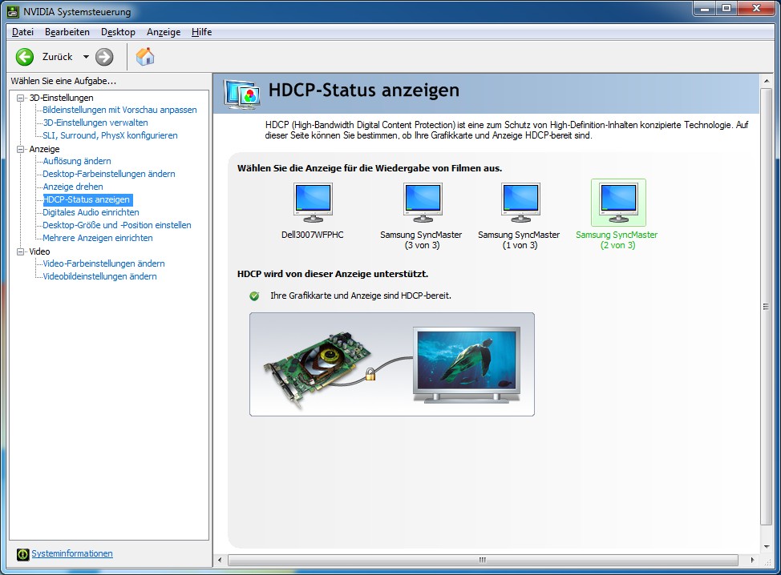Click the horizontal scrollbar at the bottom
This screenshot has height=575, width=781.
click(482, 560)
